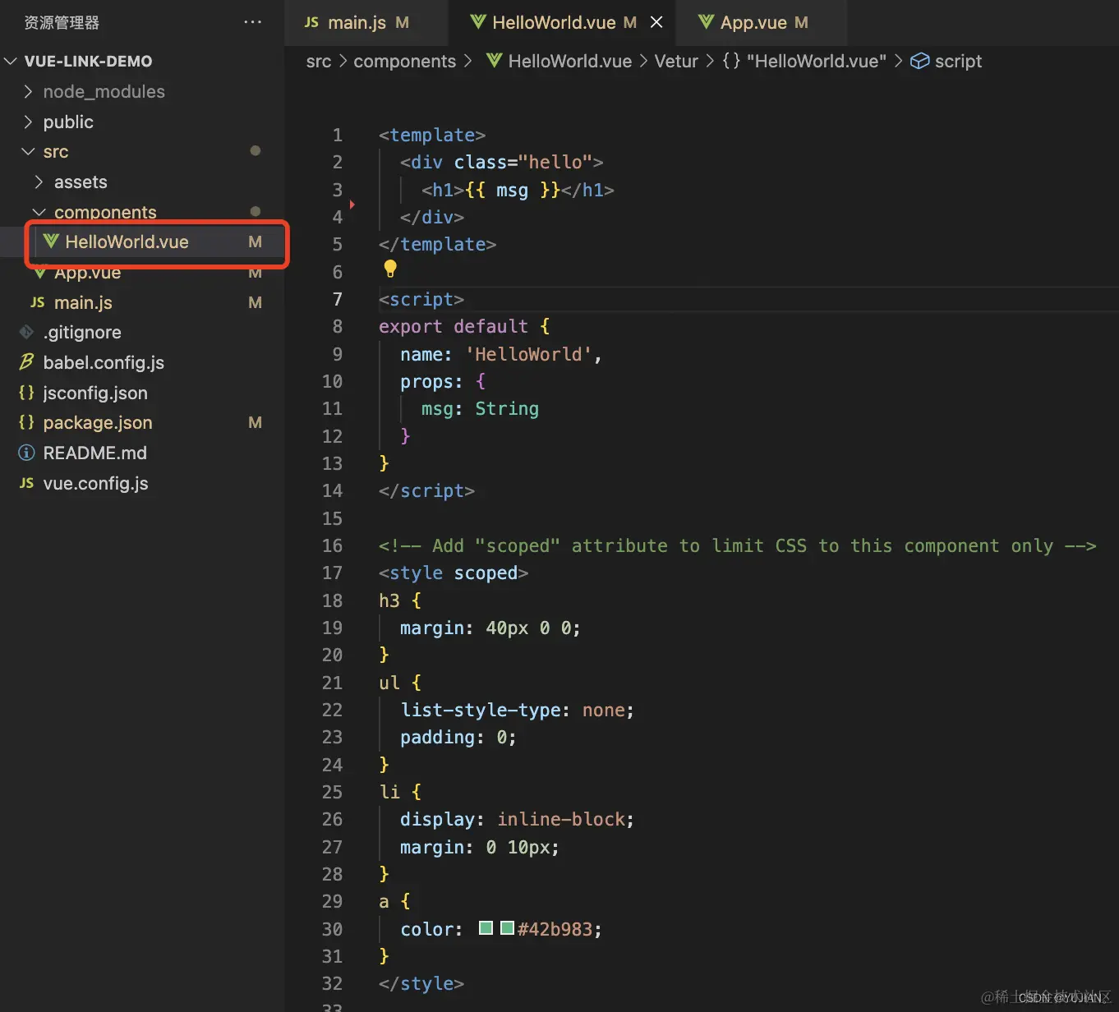
Task: Click the Vue icon on App.vue tab
Action: (x=706, y=22)
